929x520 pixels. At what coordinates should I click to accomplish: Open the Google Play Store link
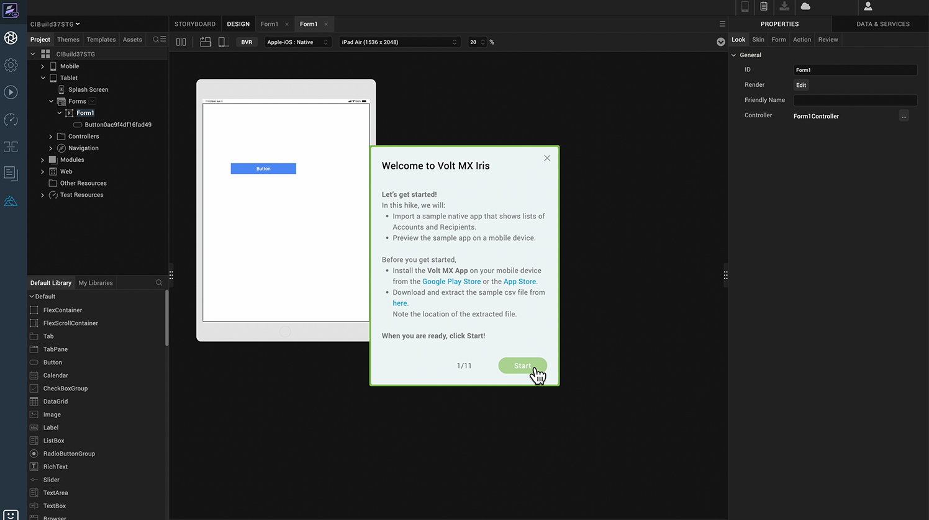(x=451, y=282)
